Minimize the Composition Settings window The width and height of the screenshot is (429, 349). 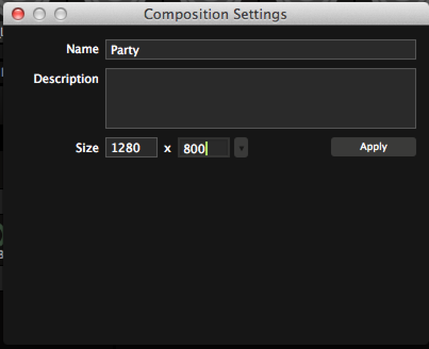39,14
